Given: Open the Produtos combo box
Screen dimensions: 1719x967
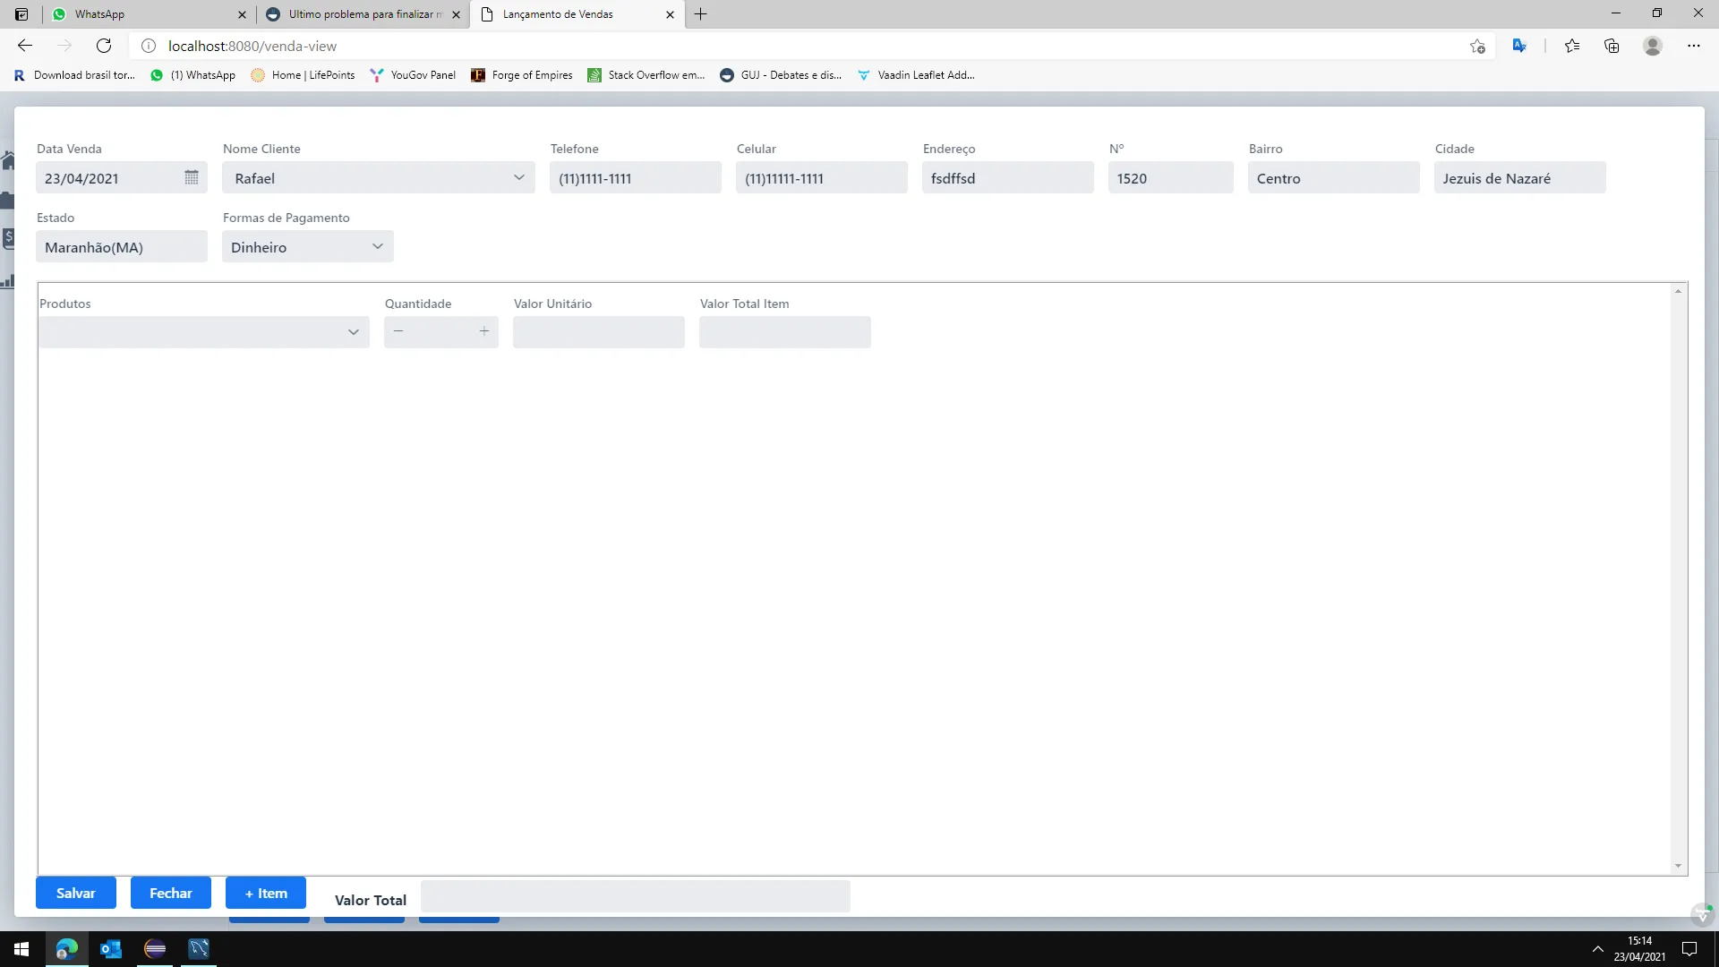Looking at the screenshot, I should (354, 332).
